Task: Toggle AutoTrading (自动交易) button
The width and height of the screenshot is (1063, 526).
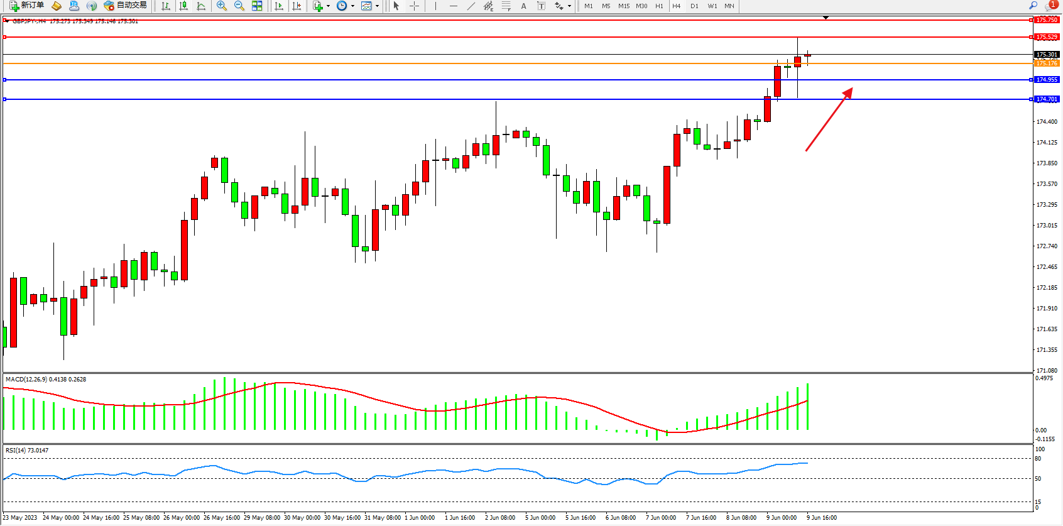Action: point(126,6)
